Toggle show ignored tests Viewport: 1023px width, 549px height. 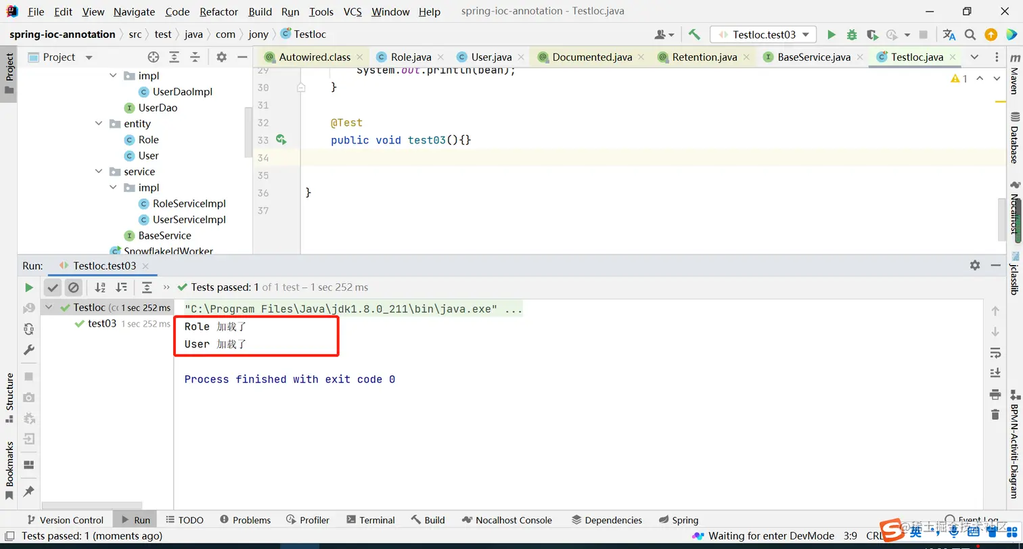tap(74, 287)
